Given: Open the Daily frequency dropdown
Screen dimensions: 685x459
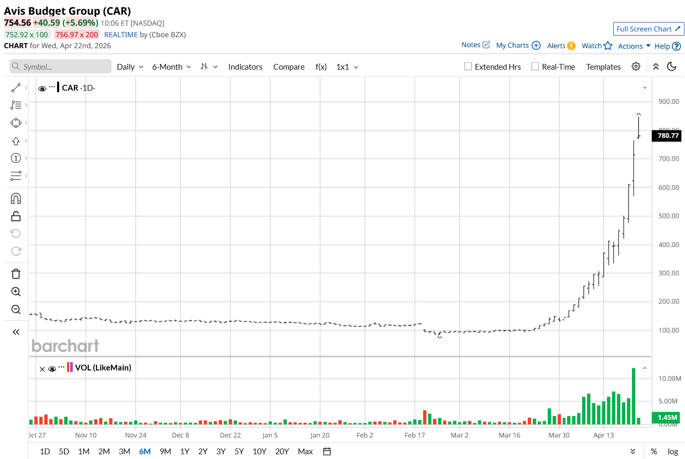Looking at the screenshot, I should pos(130,67).
